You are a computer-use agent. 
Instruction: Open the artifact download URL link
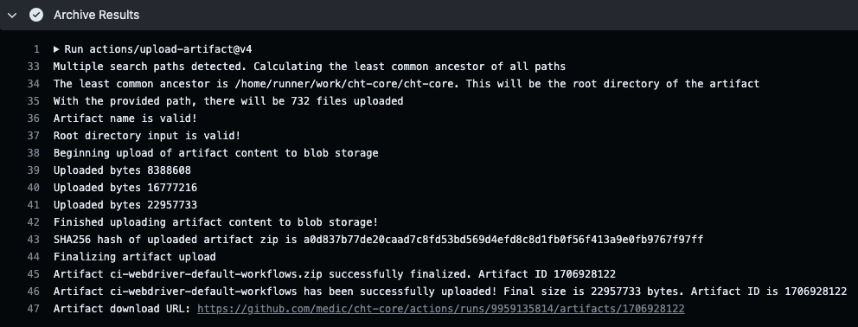pyautogui.click(x=440, y=309)
